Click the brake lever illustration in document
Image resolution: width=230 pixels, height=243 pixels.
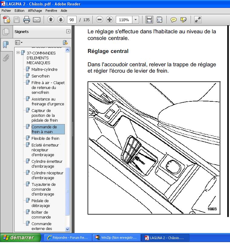(154, 148)
